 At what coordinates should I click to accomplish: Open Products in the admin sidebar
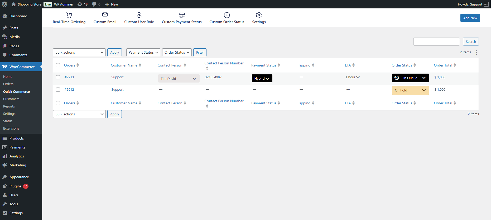click(x=17, y=138)
